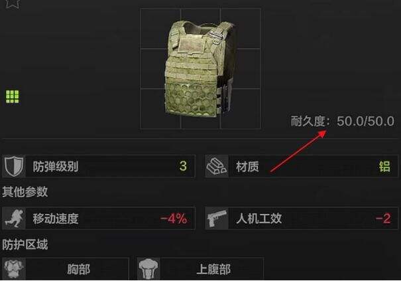Click the 移动速度 movement speed row

[99, 219]
